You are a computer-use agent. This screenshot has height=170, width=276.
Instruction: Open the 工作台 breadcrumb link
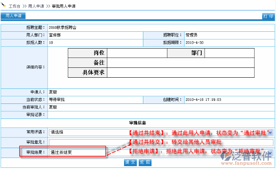coord(15,6)
